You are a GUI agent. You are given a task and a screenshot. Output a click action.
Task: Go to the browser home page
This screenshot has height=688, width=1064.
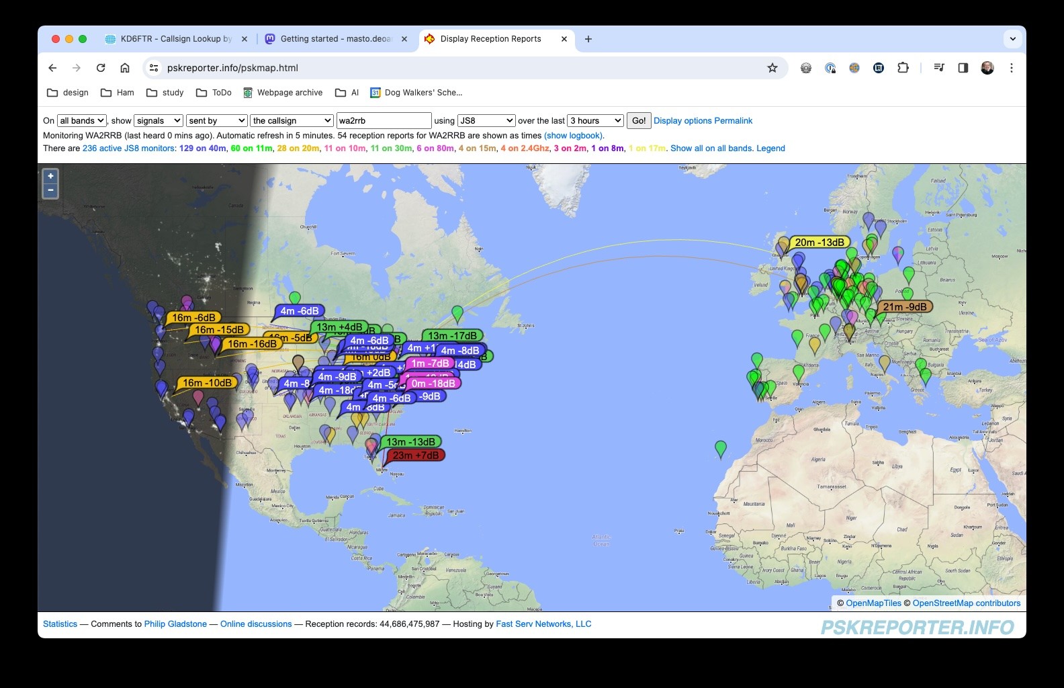(125, 68)
